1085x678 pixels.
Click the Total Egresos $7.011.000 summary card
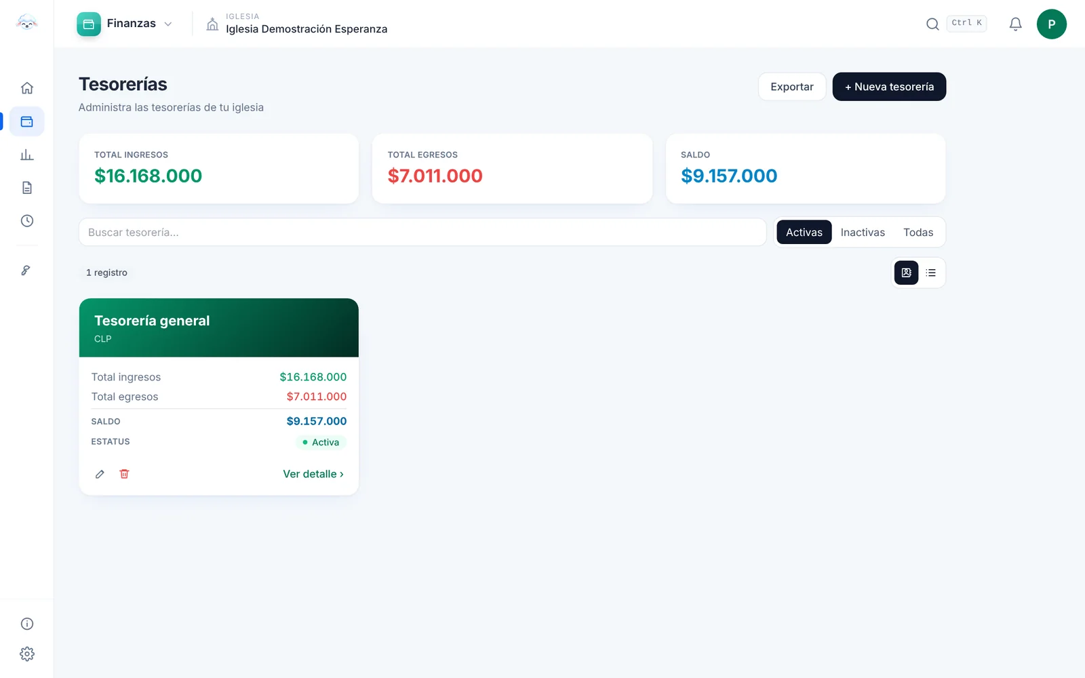(x=512, y=169)
